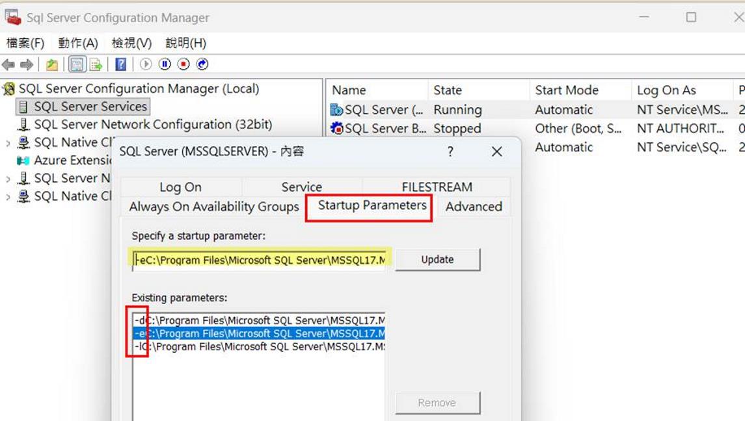This screenshot has width=745, height=421.
Task: Click the Export List toolbar icon
Action: click(x=96, y=64)
